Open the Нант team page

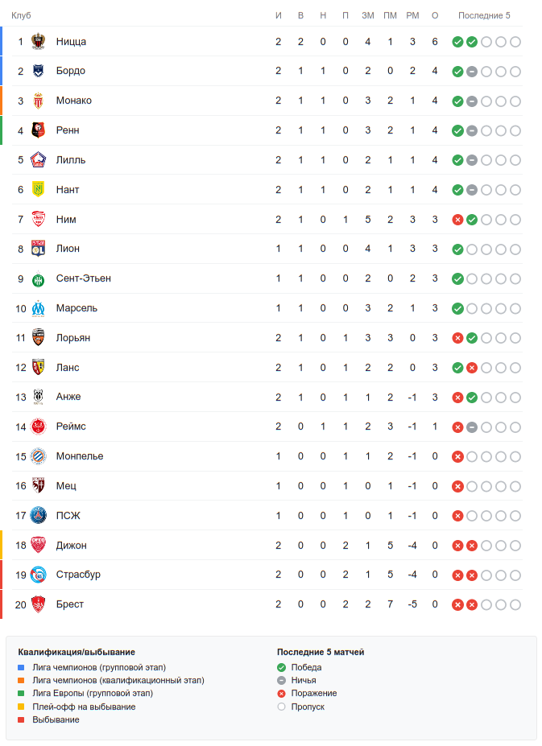(68, 190)
